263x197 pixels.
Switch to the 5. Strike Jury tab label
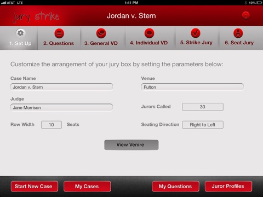(x=196, y=43)
